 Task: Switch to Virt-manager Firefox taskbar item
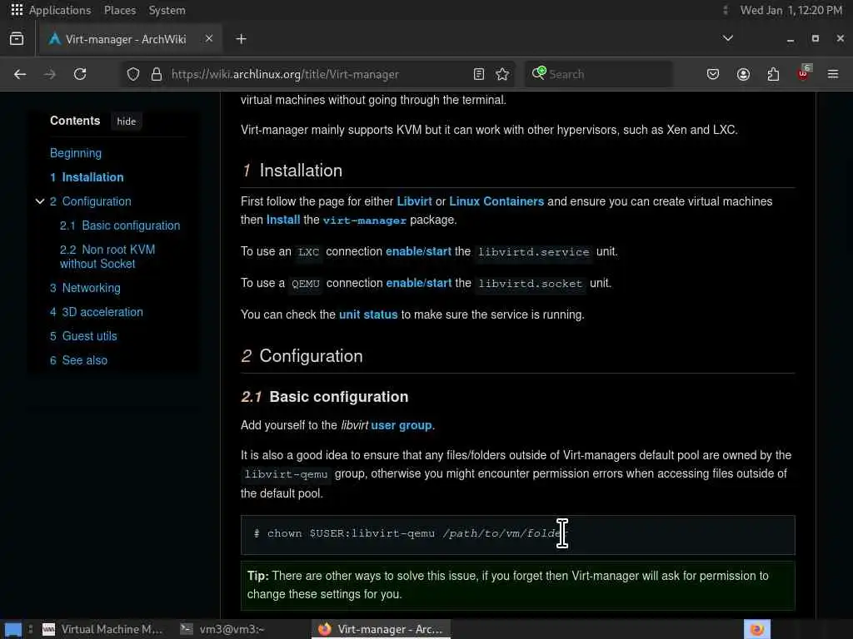click(381, 629)
